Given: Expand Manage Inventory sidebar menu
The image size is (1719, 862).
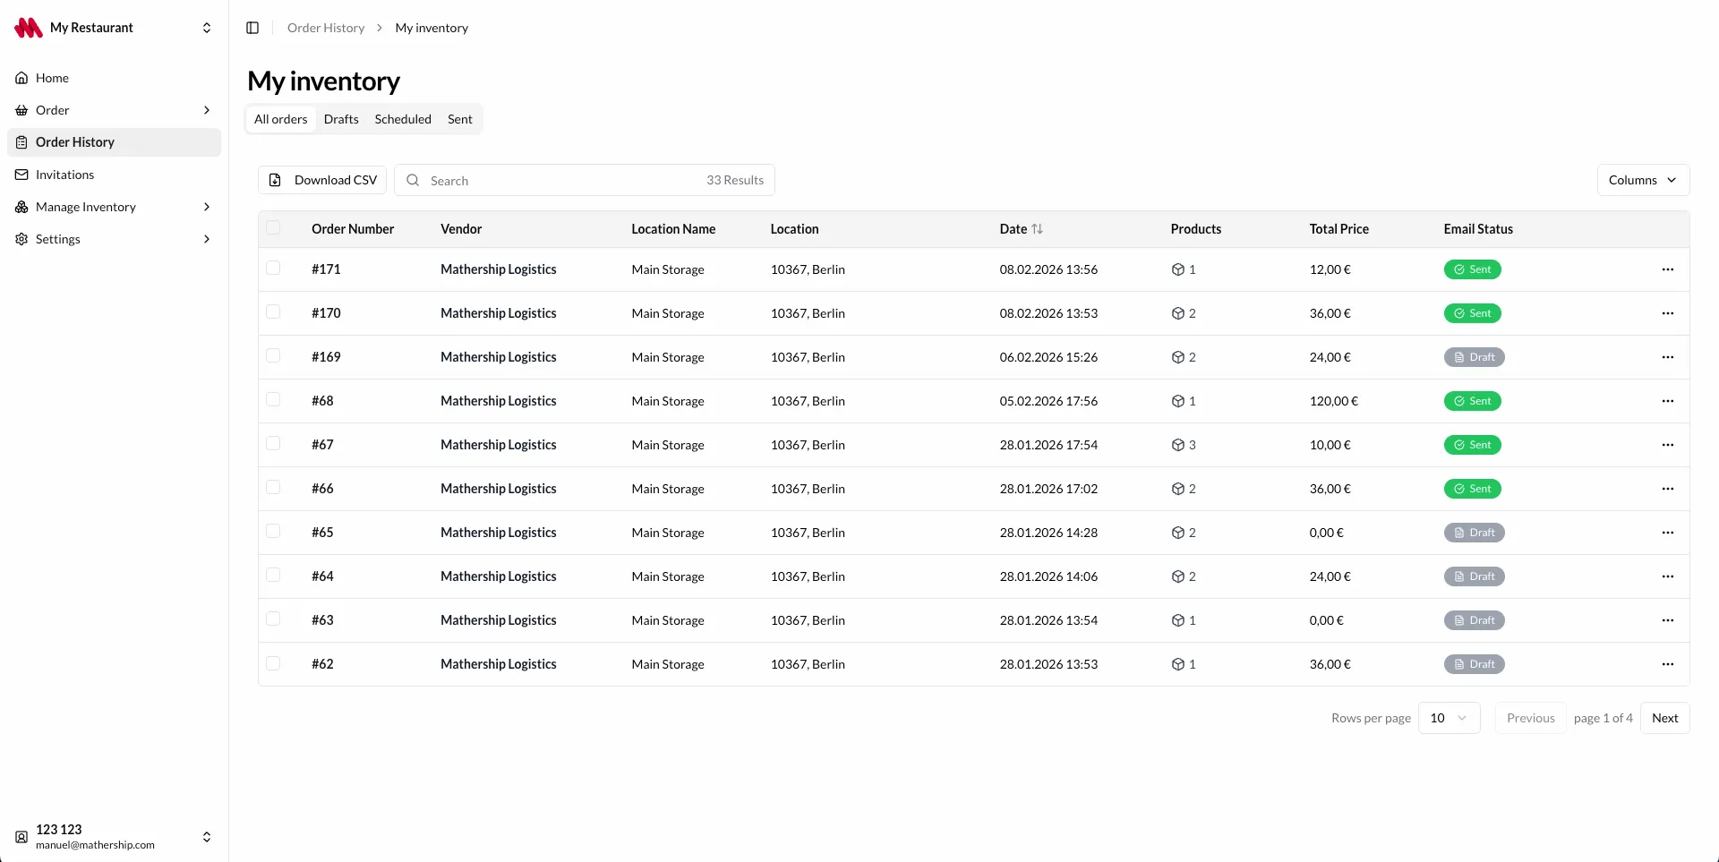Looking at the screenshot, I should point(114,207).
